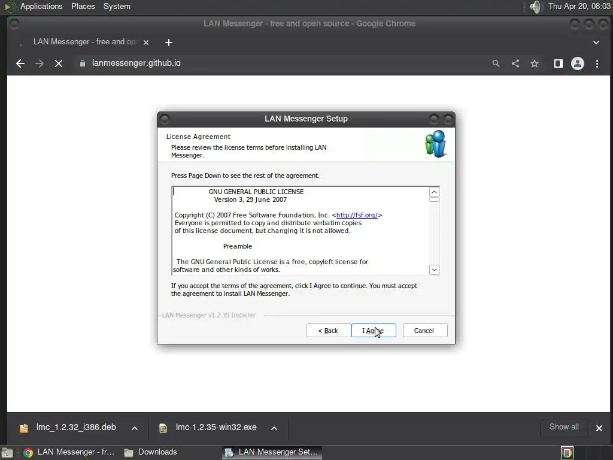Open the Places menu
This screenshot has height=460, width=613.
coord(83,6)
